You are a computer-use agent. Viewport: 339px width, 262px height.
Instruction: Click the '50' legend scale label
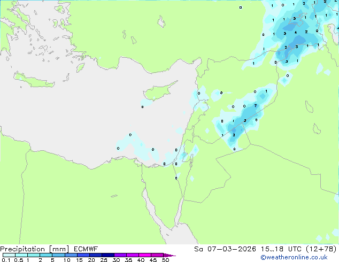pyautogui.click(x=165, y=260)
